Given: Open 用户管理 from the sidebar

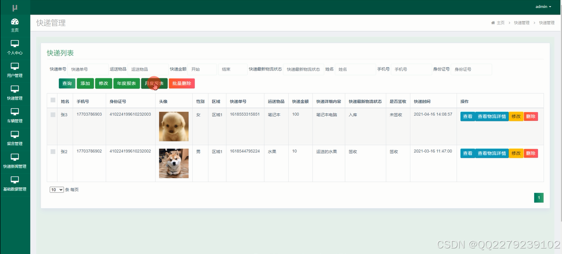Looking at the screenshot, I should click(x=15, y=70).
